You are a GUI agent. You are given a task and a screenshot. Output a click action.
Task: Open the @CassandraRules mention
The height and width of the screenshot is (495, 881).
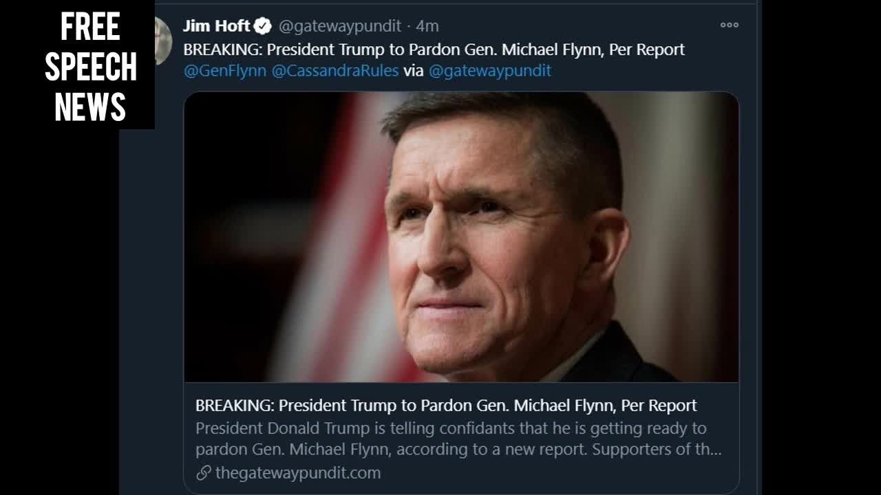[x=335, y=71]
